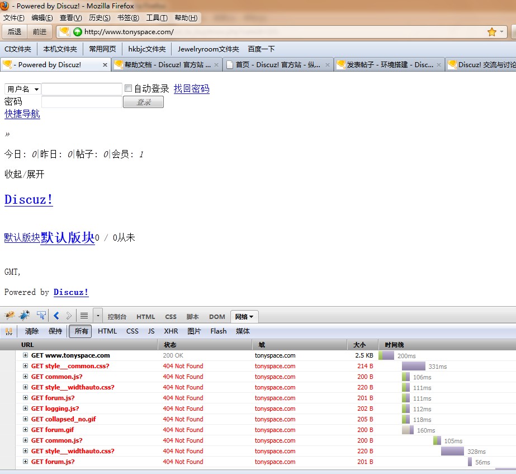
Task: Click the green site identity icon
Action: [78, 32]
